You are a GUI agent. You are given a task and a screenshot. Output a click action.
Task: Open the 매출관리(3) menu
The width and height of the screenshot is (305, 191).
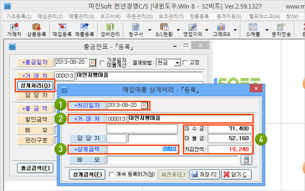point(81,17)
